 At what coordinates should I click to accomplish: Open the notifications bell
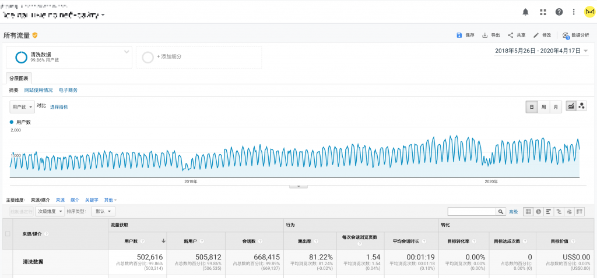point(526,12)
